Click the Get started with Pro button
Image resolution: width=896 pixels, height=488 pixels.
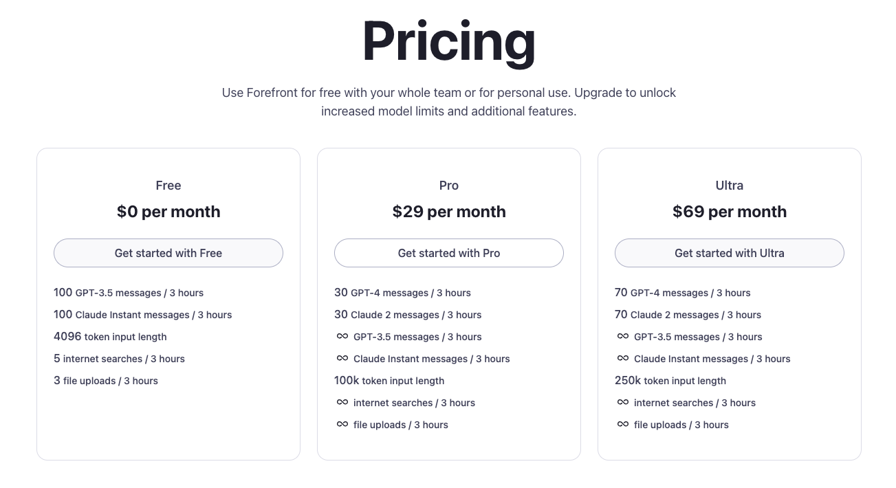(449, 253)
